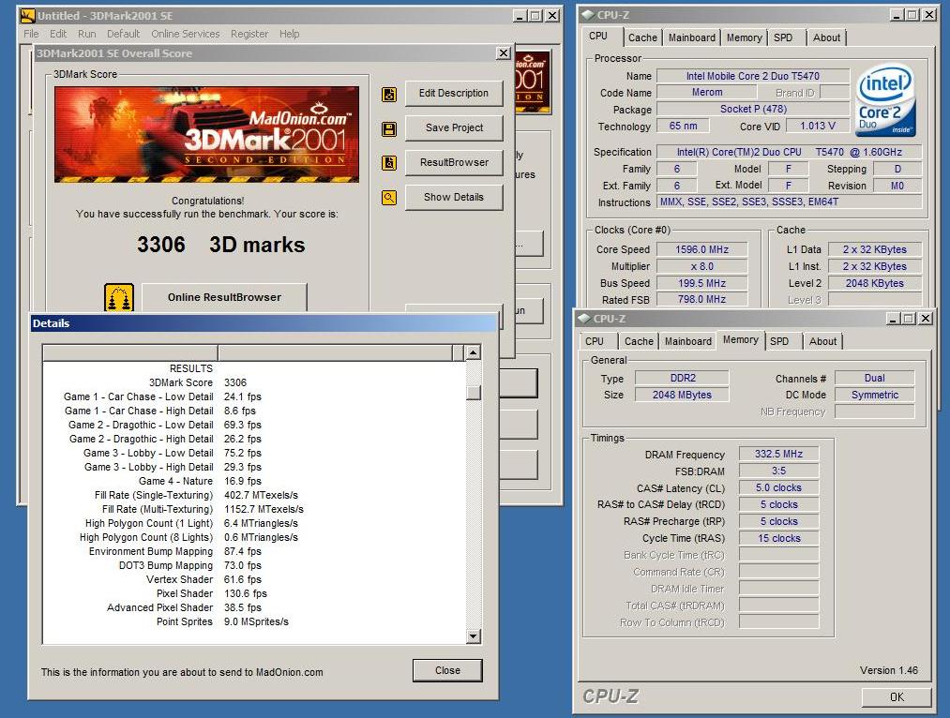This screenshot has height=718, width=950.
Task: Click the first column header in Details list
Action: [x=130, y=353]
